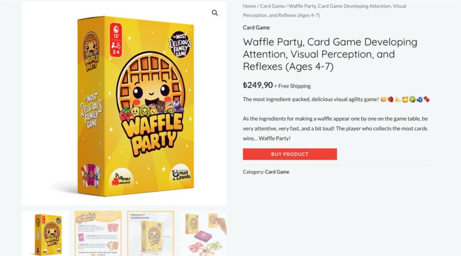Click the chocolate bar emoji in description

(x=426, y=99)
